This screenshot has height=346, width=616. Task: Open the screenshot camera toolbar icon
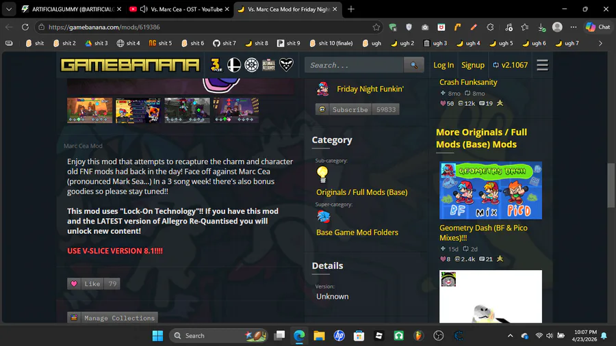[x=424, y=27]
